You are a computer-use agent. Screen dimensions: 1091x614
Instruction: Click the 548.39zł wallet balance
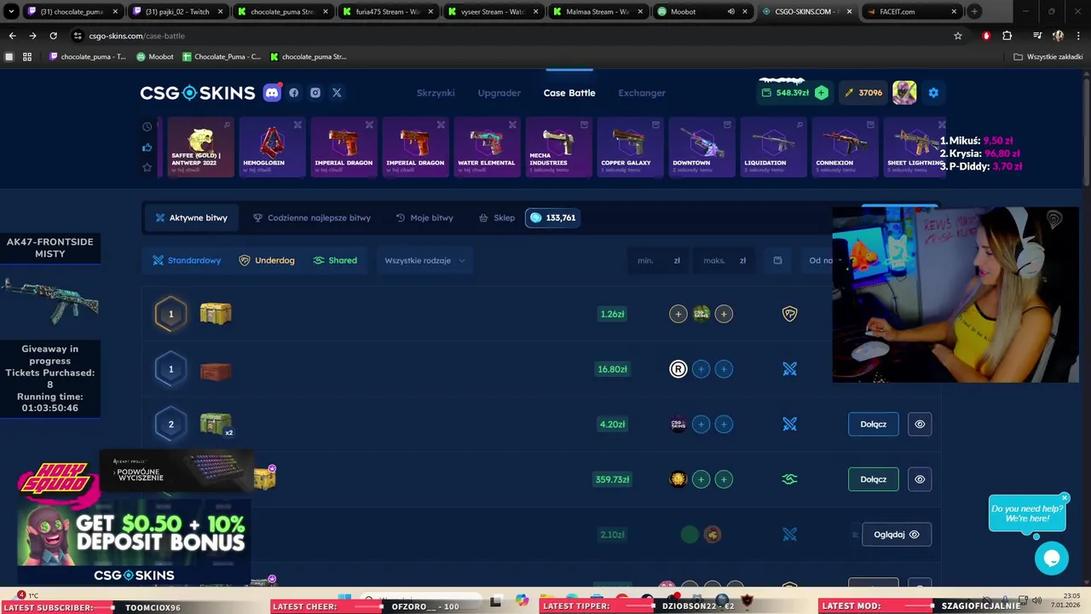point(785,93)
